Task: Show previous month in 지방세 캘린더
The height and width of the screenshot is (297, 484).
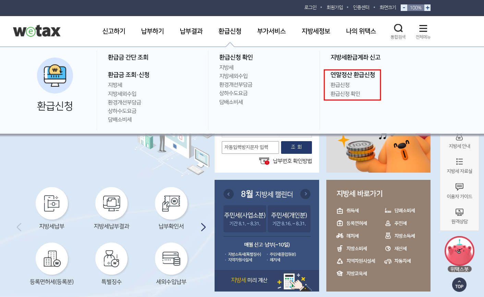Action: tap(229, 194)
